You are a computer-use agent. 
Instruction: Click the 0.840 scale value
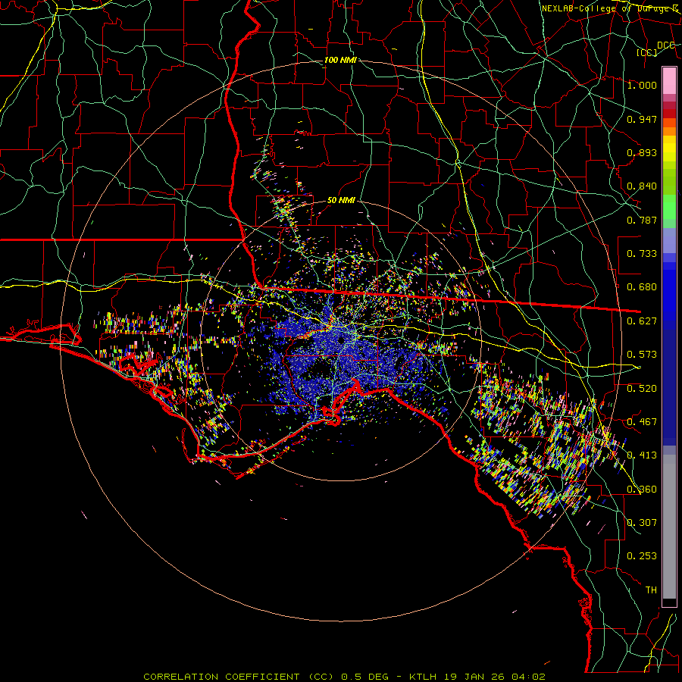click(642, 186)
